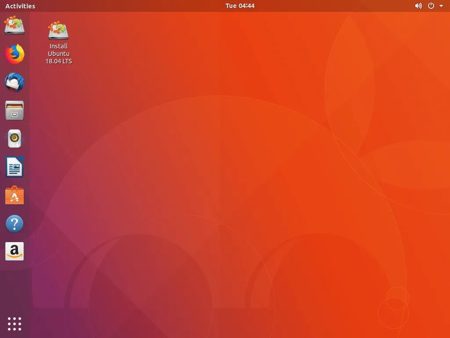Open the Activities overview
Screen dimensions: 450x338
coord(20,6)
